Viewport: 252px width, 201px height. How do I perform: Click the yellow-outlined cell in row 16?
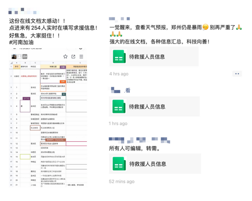25,156
